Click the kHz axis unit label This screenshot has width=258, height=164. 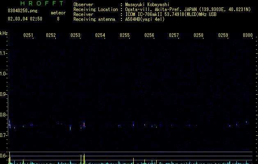tap(4, 33)
